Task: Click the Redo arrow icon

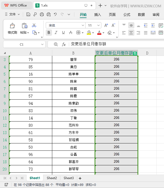Action: point(62,15)
